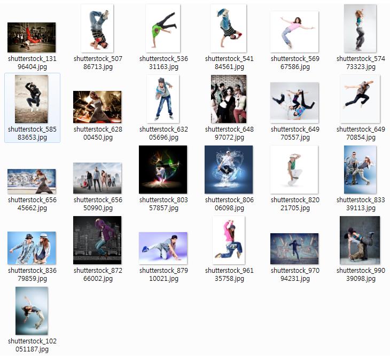Screen dimensions: 390x360
Task: Select shutterstock_97094231.jpg thumbnail
Action: point(294,249)
